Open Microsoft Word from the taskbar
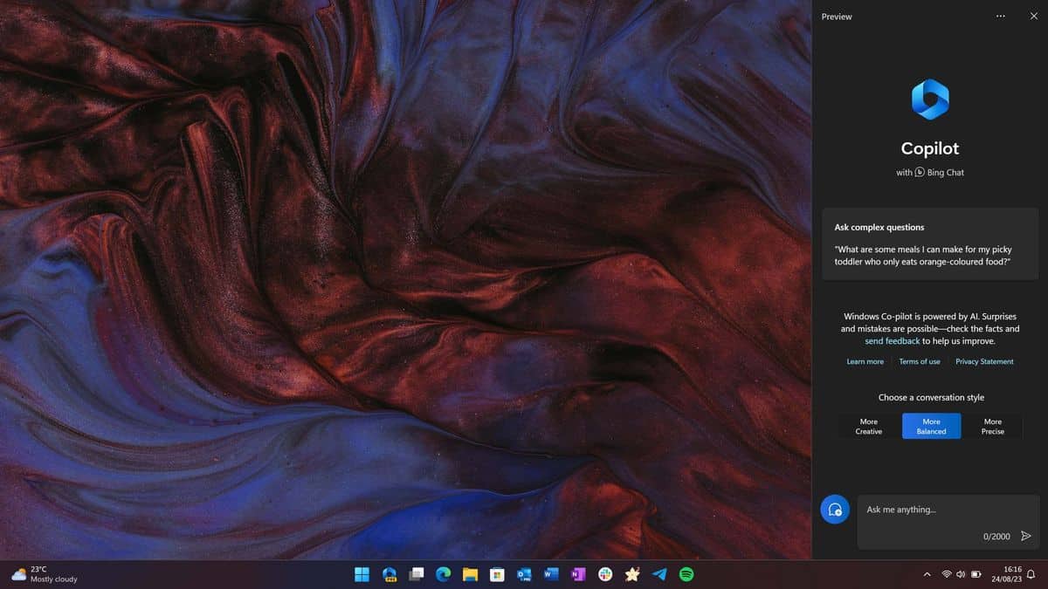The width and height of the screenshot is (1048, 589). coord(551,574)
